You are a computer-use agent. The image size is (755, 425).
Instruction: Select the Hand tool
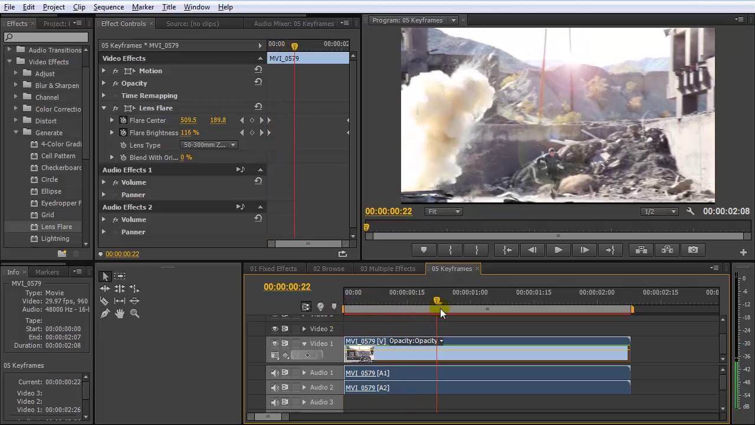tap(120, 314)
